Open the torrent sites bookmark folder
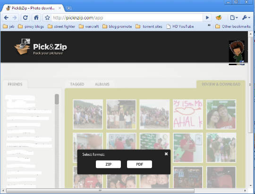The height and width of the screenshot is (194, 255). (149, 26)
